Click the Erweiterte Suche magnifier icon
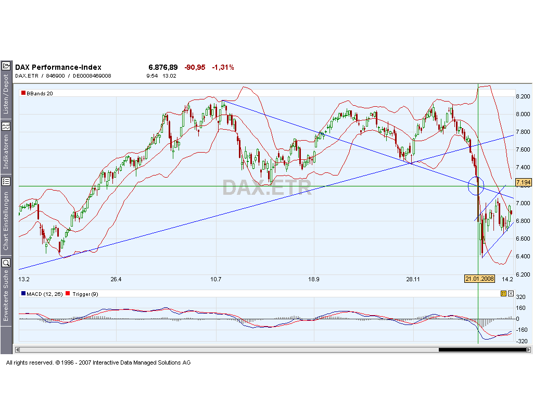Image resolution: width=533 pixels, height=400 pixels. pos(6,263)
